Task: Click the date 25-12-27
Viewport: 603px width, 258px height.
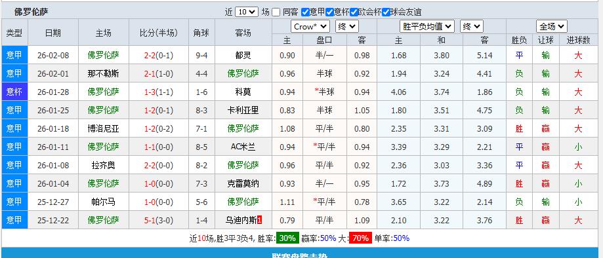Action: click(x=53, y=202)
